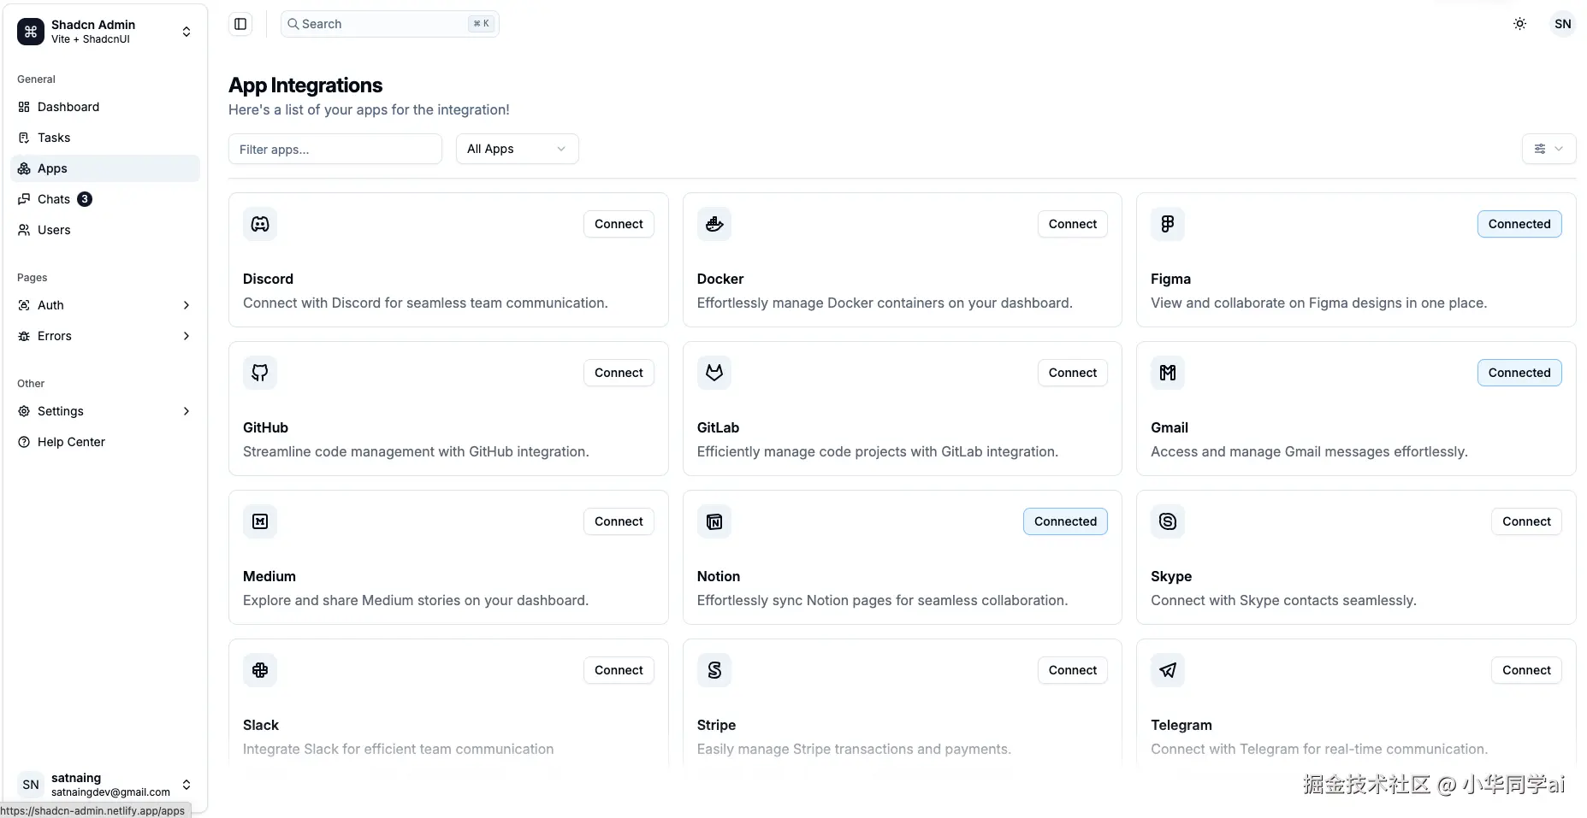Image resolution: width=1587 pixels, height=818 pixels.
Task: Click the Docker whale icon
Action: tap(714, 224)
